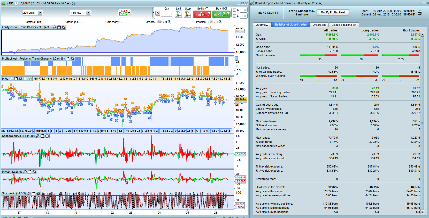
Task: Click the Sell MKT button
Action: pyautogui.click(x=202, y=14)
